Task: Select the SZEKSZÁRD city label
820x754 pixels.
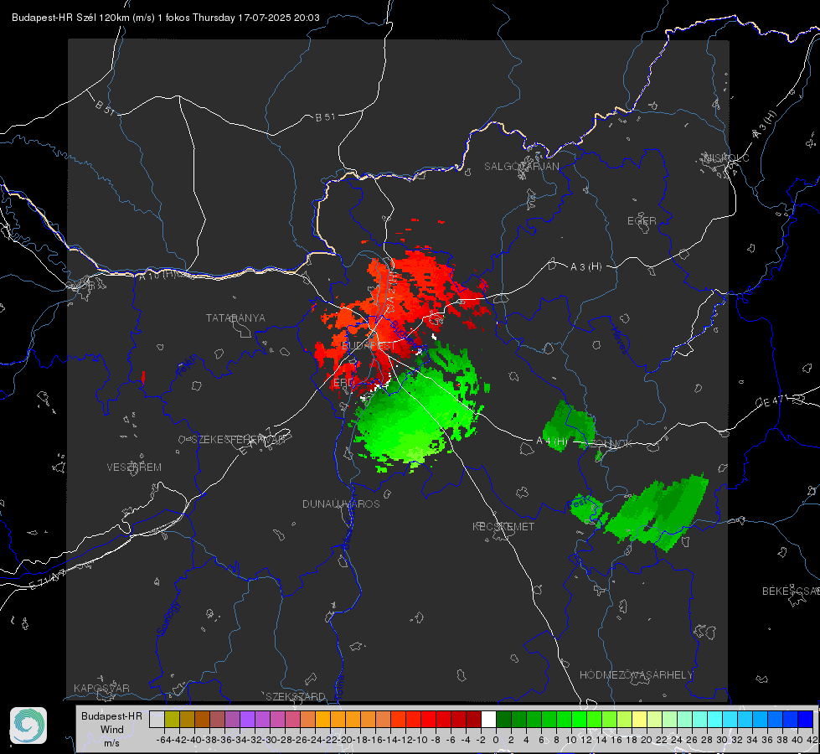Action: click(x=296, y=696)
